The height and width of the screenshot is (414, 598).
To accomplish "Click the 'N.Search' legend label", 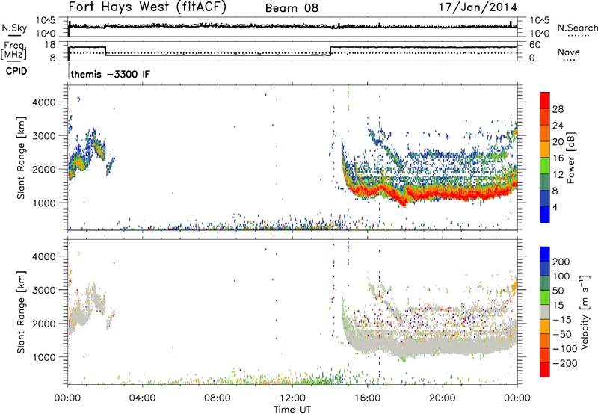I will click(577, 28).
